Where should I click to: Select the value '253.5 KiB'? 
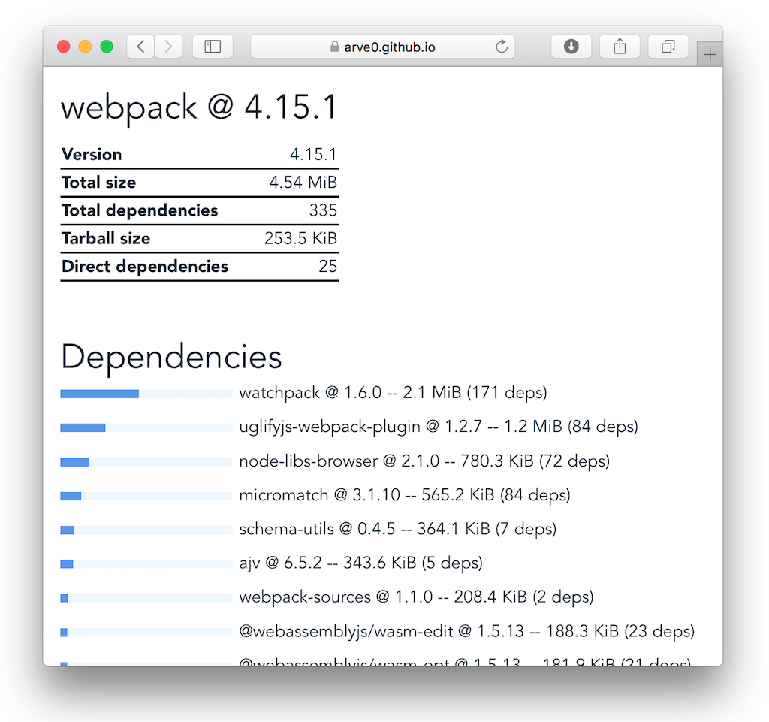point(300,238)
